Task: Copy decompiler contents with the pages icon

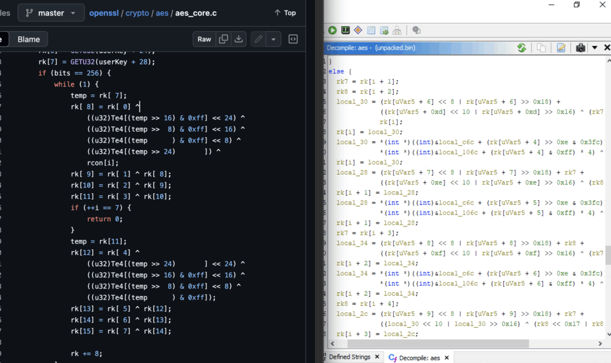Action: 541,48
